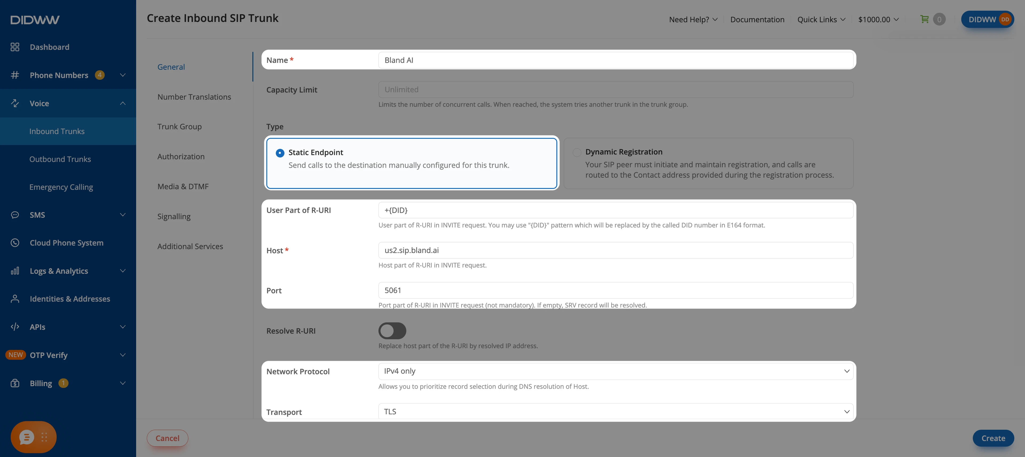The width and height of the screenshot is (1025, 457).
Task: Select the Static Endpoint radio option
Action: [x=280, y=153]
